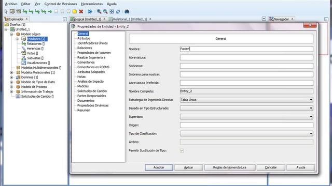Click the dialog's Ayuda button
Image resolution: width=332 pixels, height=186 pixels.
coord(301,167)
